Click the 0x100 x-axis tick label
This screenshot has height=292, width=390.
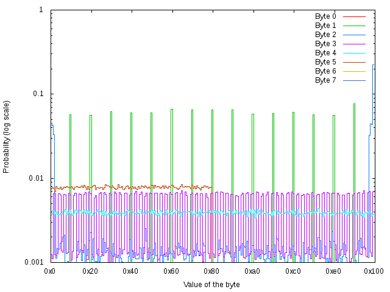(373, 271)
